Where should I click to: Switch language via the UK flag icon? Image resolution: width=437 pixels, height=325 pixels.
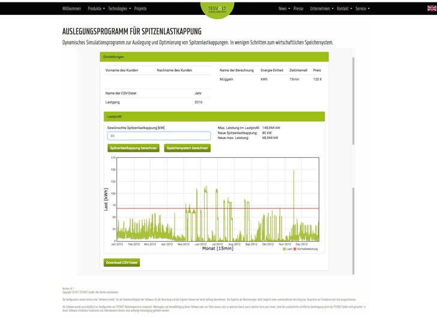pos(432,8)
